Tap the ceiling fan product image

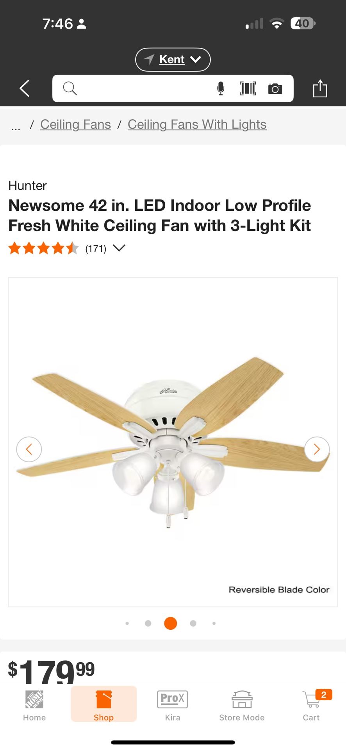coord(173,442)
